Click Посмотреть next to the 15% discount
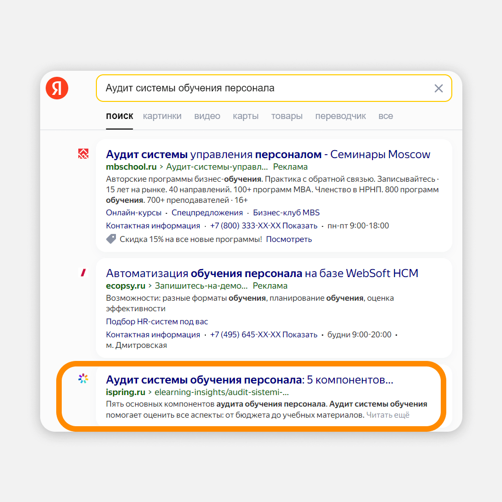 click(289, 239)
